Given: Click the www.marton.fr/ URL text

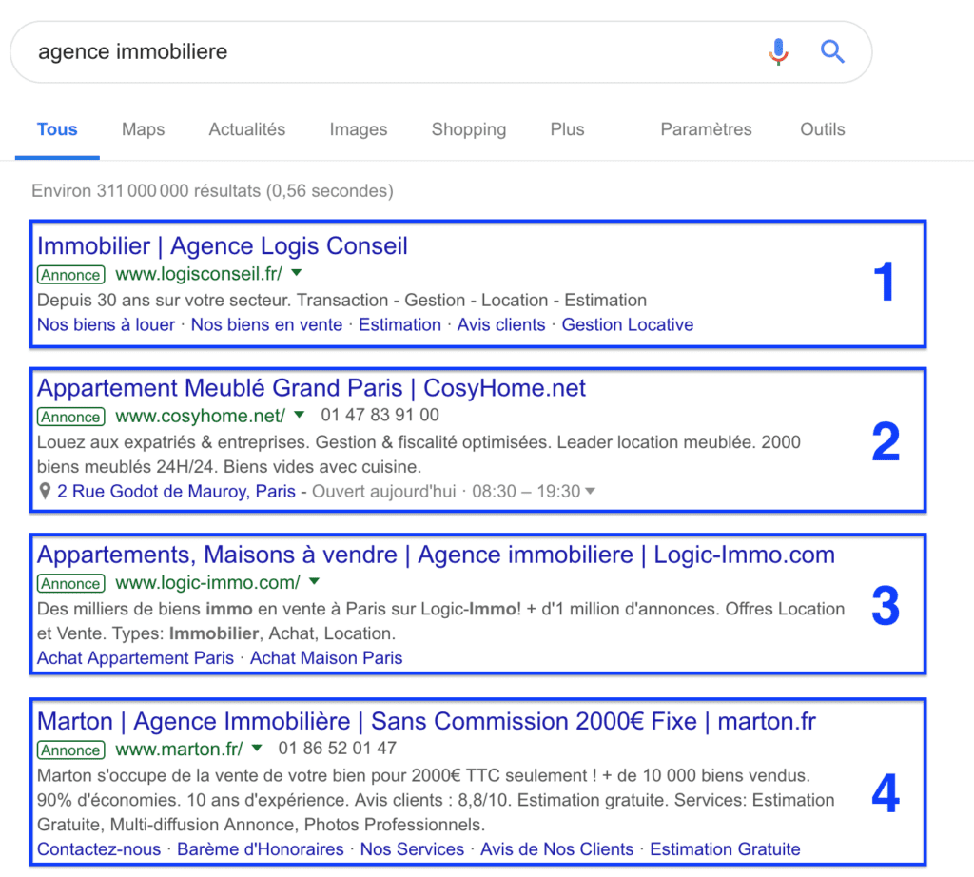Looking at the screenshot, I should click(x=179, y=749).
